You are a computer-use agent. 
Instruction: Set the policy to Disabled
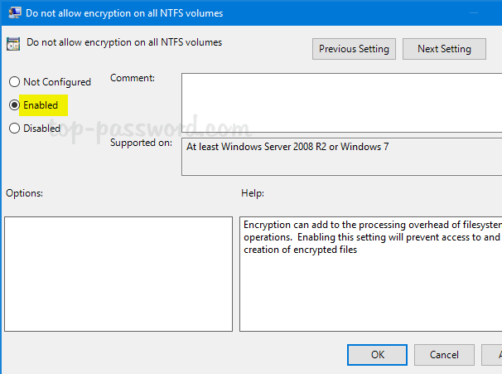pos(14,129)
